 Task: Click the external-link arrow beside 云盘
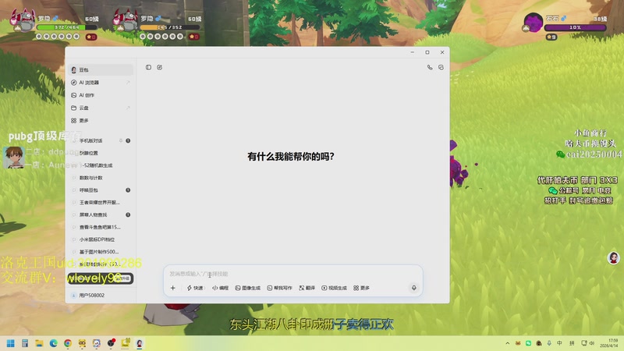(128, 108)
